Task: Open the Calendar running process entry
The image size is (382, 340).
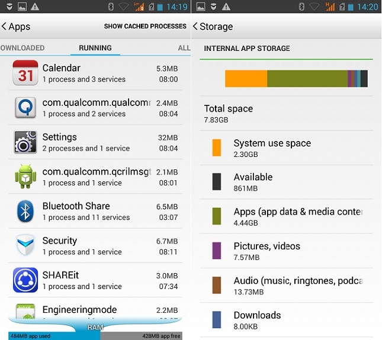Action: point(95,73)
